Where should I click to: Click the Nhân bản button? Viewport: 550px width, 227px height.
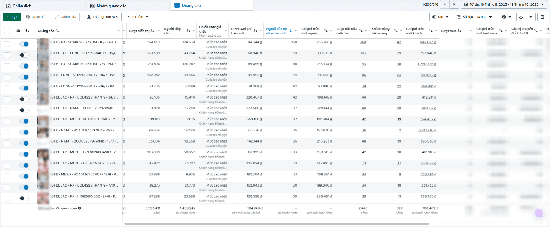tap(37, 17)
